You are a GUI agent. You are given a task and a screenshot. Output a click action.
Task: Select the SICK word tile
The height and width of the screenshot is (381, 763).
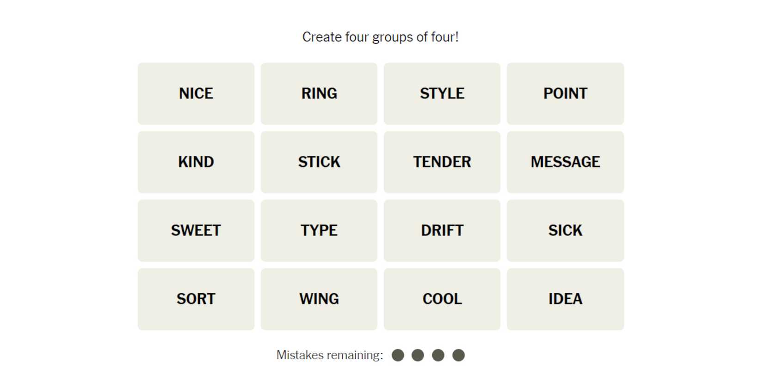pyautogui.click(x=565, y=230)
